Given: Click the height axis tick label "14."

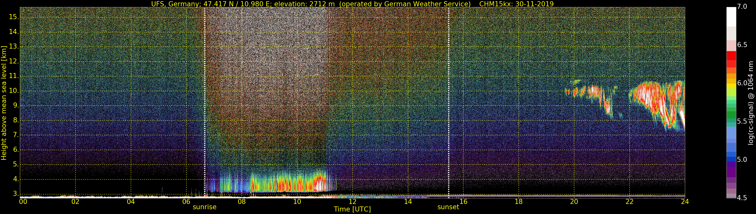Looking at the screenshot, I should click(14, 32).
